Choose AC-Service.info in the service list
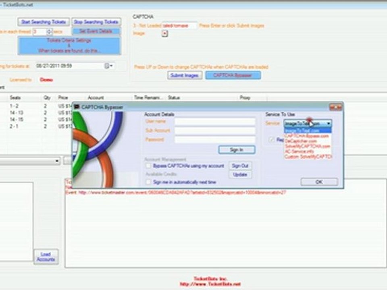Image resolution: width=387 pixels, height=290 pixels. [308, 151]
